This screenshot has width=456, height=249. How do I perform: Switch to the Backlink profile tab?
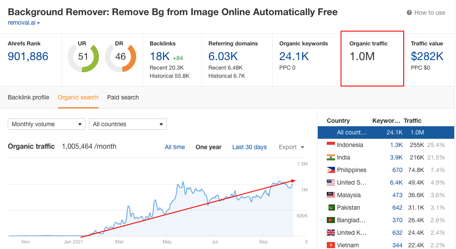(x=29, y=97)
